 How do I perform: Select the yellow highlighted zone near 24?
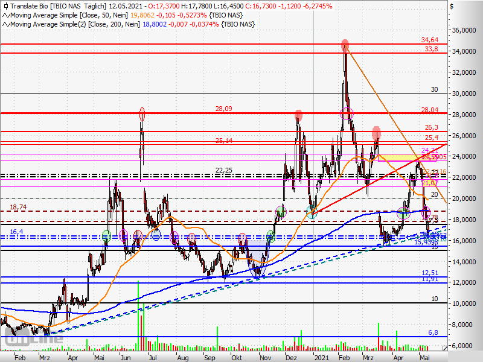(400, 157)
